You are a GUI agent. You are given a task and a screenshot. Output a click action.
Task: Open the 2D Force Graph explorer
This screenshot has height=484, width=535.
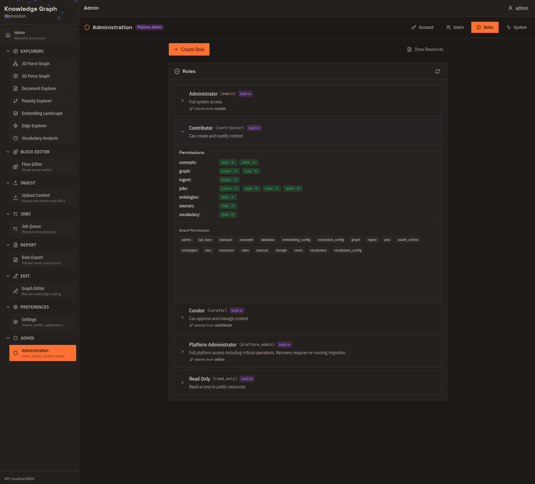pos(35,64)
